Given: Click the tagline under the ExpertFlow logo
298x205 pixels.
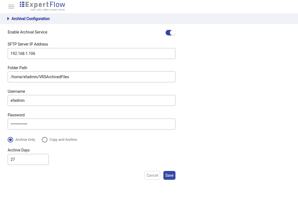Looking at the screenshot, I should (x=47, y=10).
